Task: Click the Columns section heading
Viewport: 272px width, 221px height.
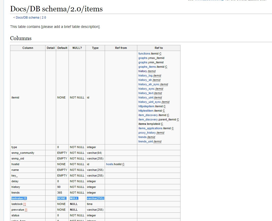Action: click(21, 38)
